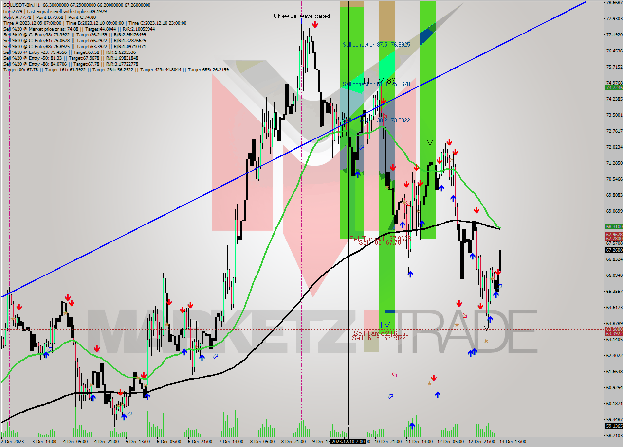Click the '12 Dec 05:00' date label
623x447 pixels.
(450, 442)
